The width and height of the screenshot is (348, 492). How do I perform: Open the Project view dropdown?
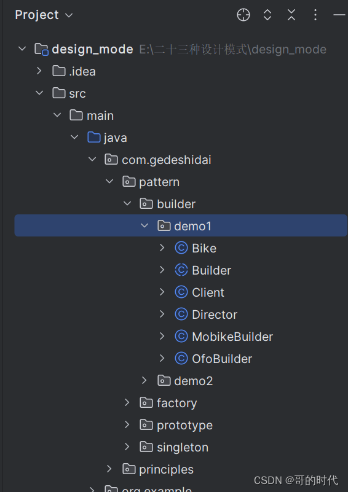coord(44,15)
